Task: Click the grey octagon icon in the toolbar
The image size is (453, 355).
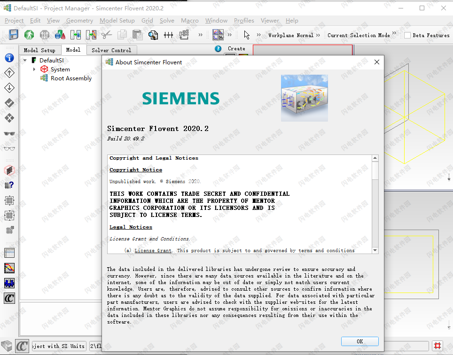Action: (x=45, y=35)
